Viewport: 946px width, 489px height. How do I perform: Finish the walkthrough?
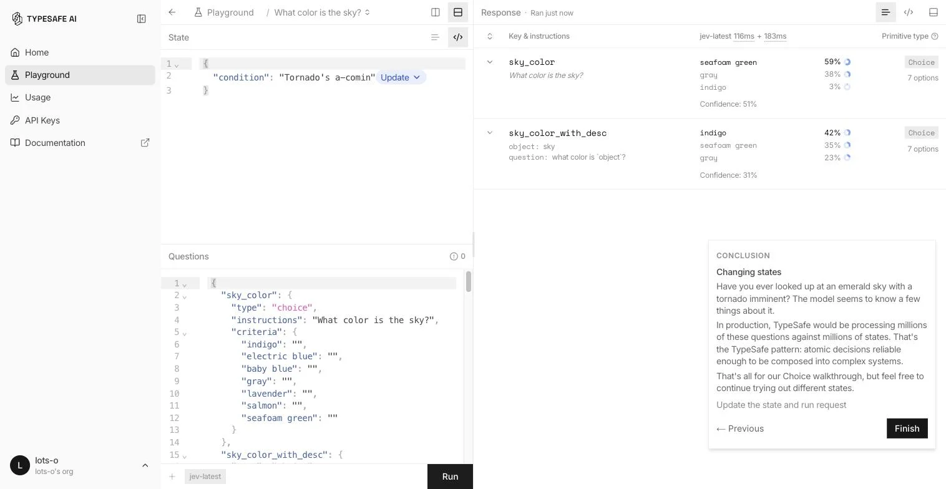point(907,428)
